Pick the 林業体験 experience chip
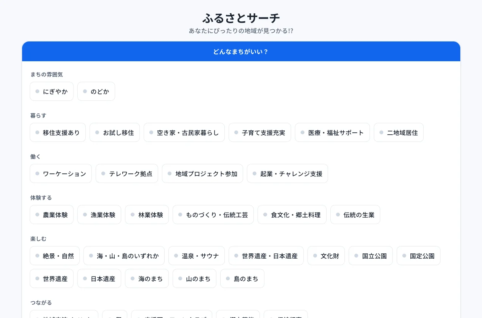 pyautogui.click(x=147, y=215)
